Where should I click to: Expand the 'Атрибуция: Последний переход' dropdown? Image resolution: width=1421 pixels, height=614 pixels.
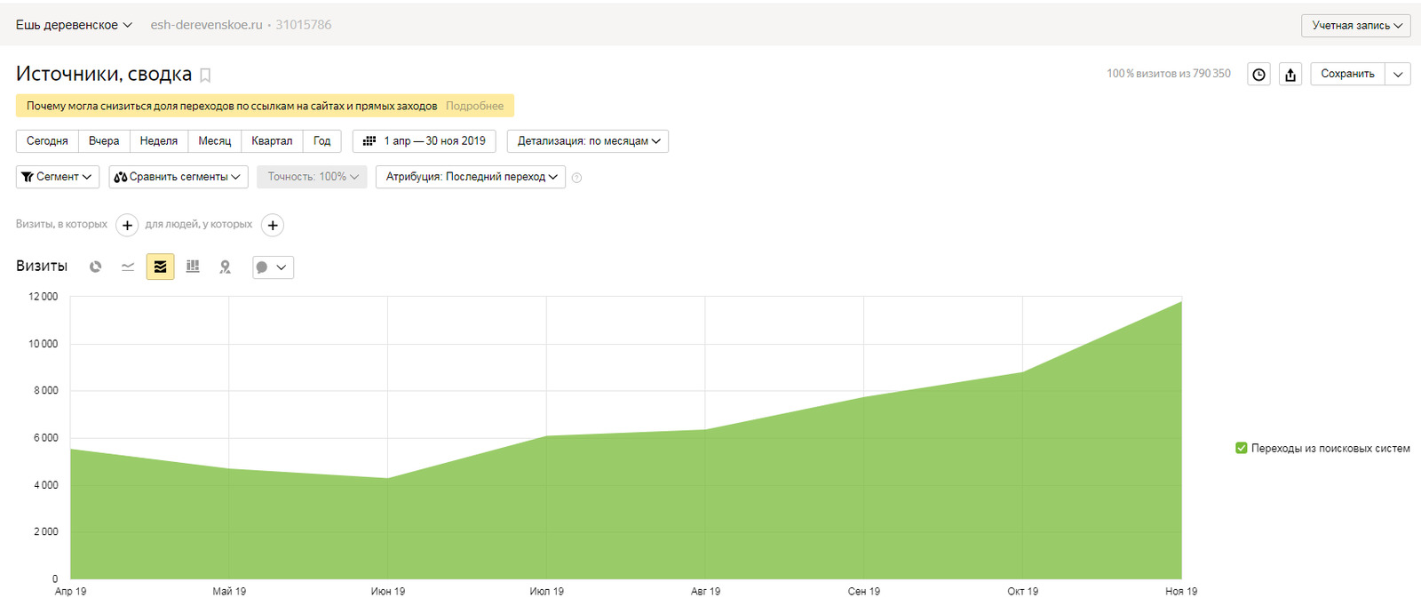tap(471, 177)
